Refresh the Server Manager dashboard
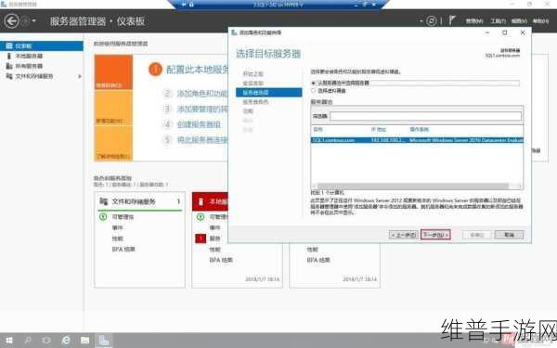The image size is (557, 348). tap(432, 21)
